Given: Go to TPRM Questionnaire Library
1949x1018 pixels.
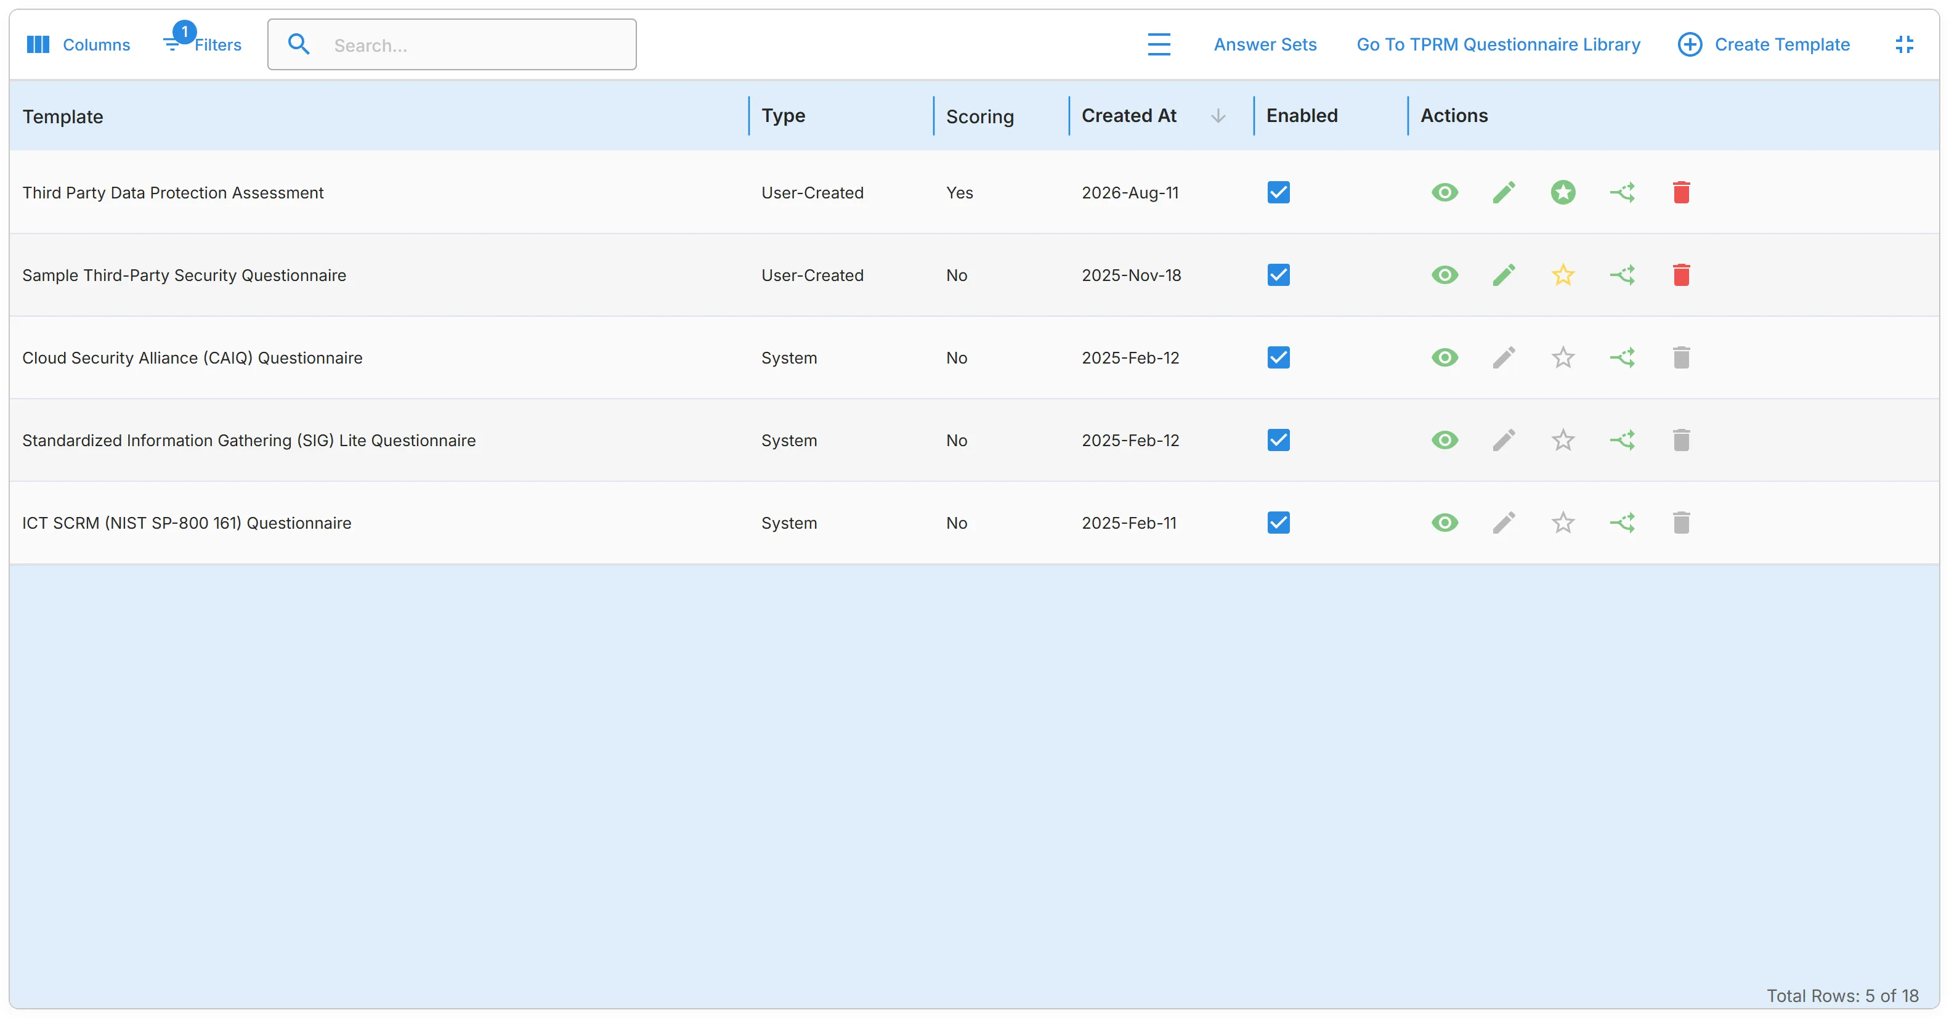Looking at the screenshot, I should pos(1498,44).
